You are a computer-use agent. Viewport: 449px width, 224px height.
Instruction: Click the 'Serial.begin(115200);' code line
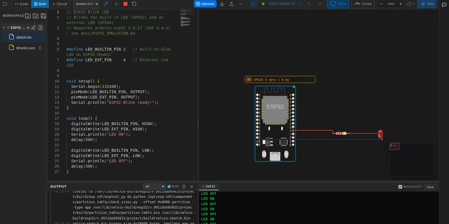tap(96, 86)
